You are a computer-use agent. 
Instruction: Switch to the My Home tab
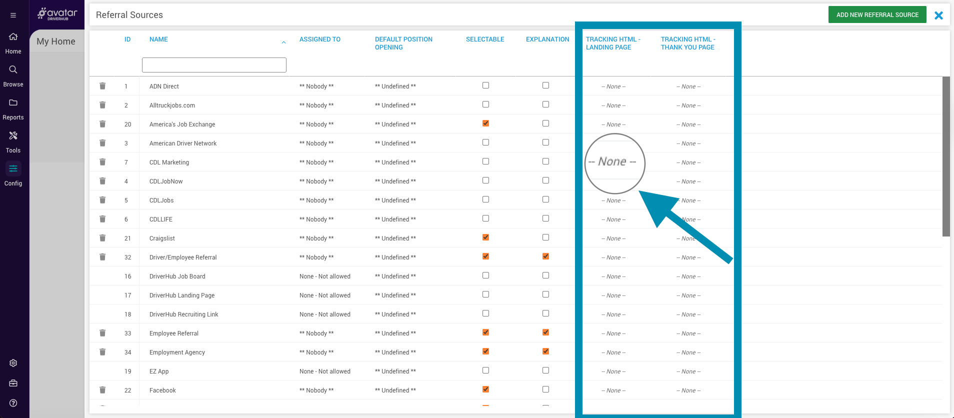coord(56,41)
